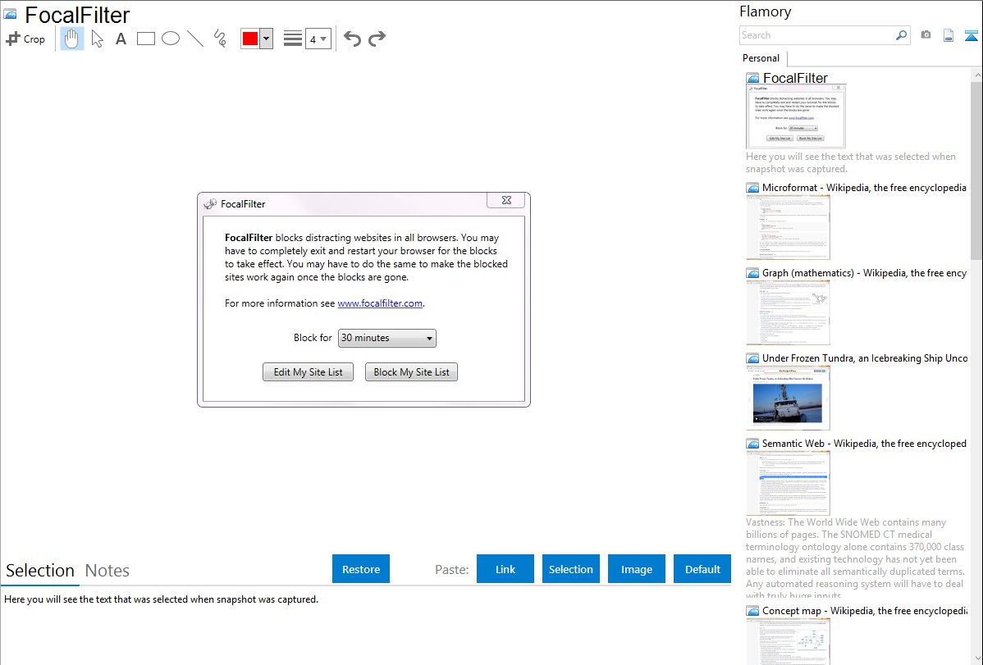The height and width of the screenshot is (665, 983).
Task: Select the Concept map - Wikipedia title
Action: [864, 610]
